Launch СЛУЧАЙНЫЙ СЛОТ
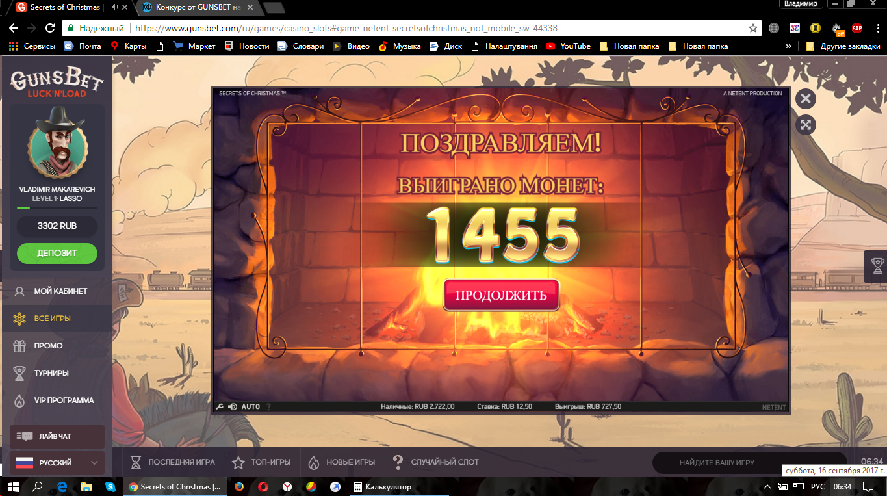 437,462
